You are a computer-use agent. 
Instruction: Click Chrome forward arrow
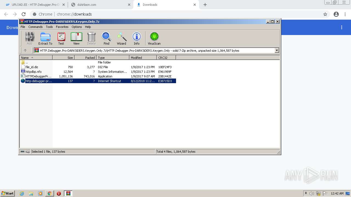pos(15,14)
